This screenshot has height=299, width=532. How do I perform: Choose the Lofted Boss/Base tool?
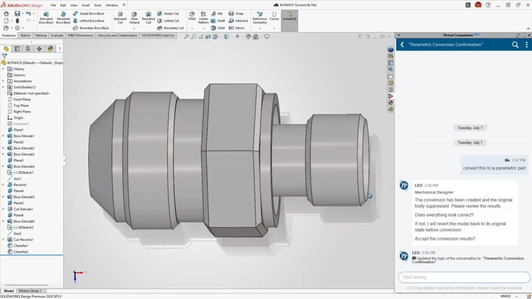pyautogui.click(x=88, y=21)
